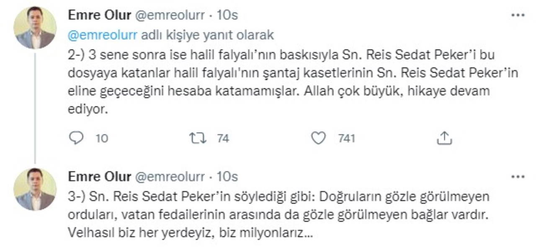Viewport: 536px width, 251px height.
Task: Click the share icon under first tweet
Action: point(443,138)
